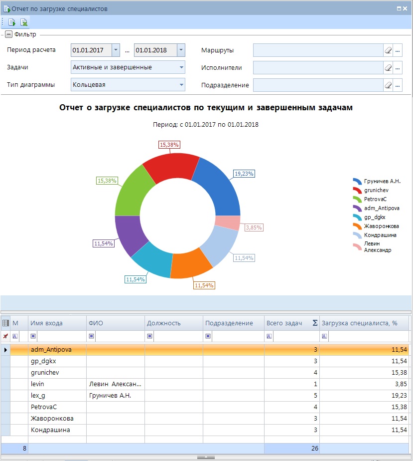The width and height of the screenshot is (413, 461).
Task: Click the grid column chooser icon
Action: 5,323
